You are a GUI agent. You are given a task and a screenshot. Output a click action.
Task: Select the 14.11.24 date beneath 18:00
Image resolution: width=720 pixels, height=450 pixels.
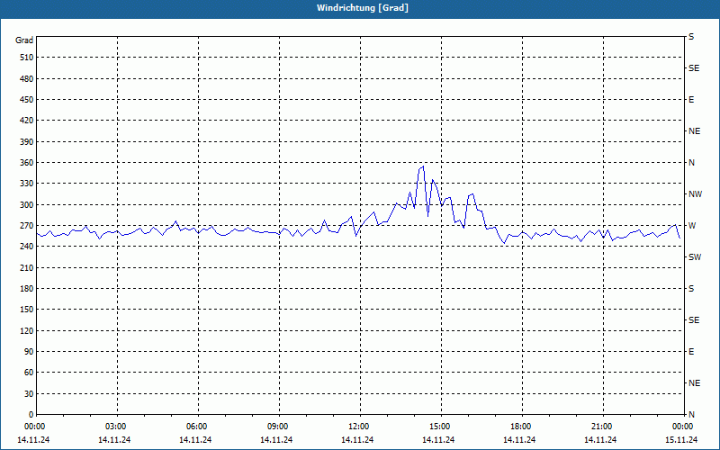point(519,440)
